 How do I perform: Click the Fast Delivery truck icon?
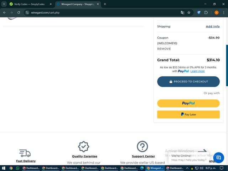(x=25, y=153)
